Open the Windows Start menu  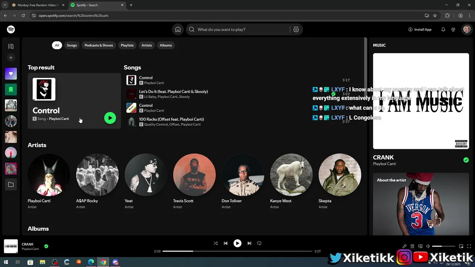tap(6, 262)
